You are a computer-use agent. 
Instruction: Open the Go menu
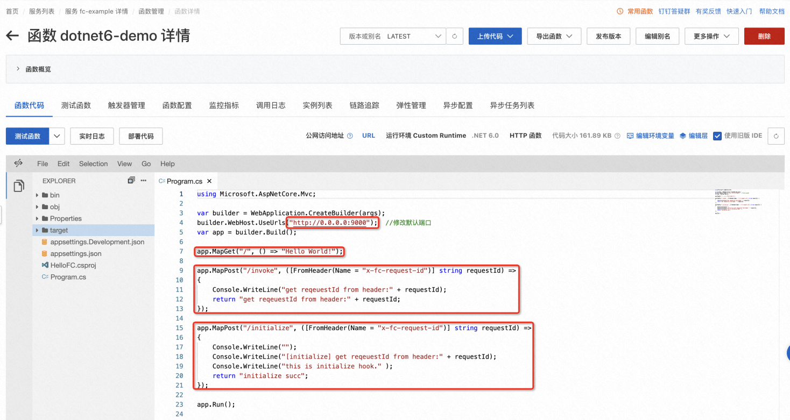[146, 163]
